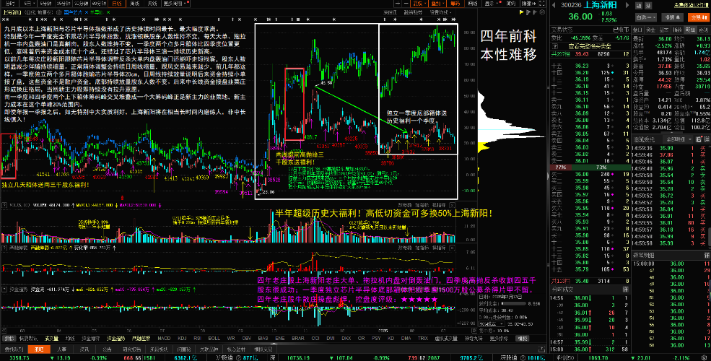This screenshot has width=711, height=361.
Task: Open details icon next to 逐笔明细
Action: [x=707, y=256]
